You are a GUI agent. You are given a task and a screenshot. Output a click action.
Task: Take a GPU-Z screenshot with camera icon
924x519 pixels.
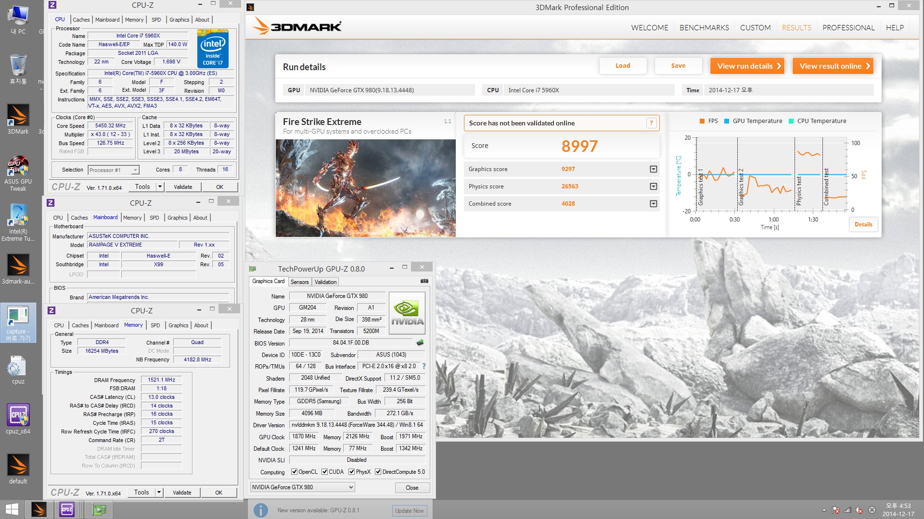pos(424,281)
